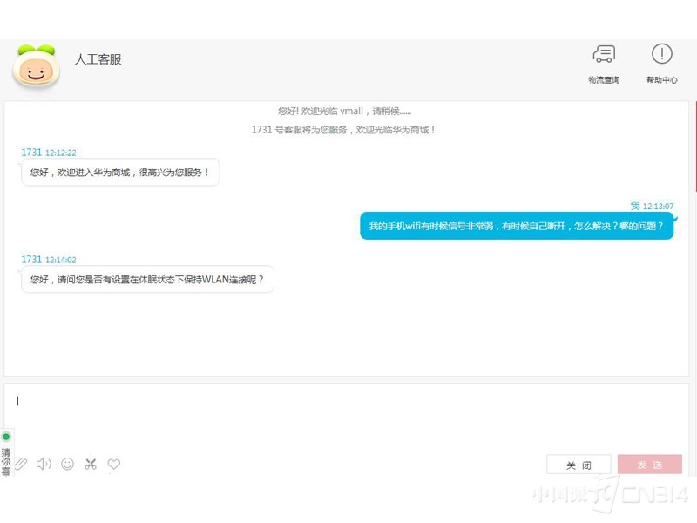This screenshot has width=697, height=523.
Task: Click the scissors screenshot icon
Action: [x=90, y=464]
